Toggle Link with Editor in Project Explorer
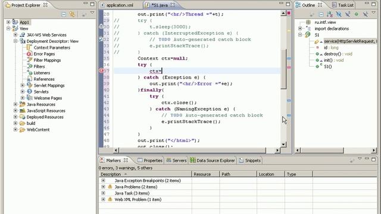Image resolution: width=381 pixels, height=214 pixels. (x=72, y=14)
